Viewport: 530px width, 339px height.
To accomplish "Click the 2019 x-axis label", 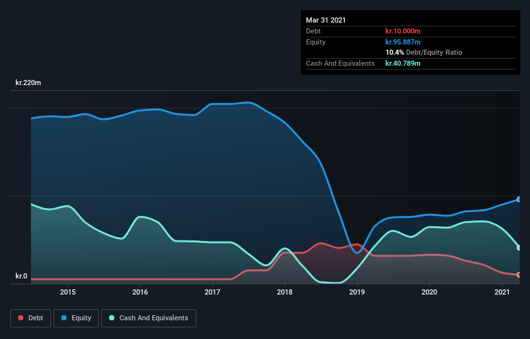I will (357, 292).
